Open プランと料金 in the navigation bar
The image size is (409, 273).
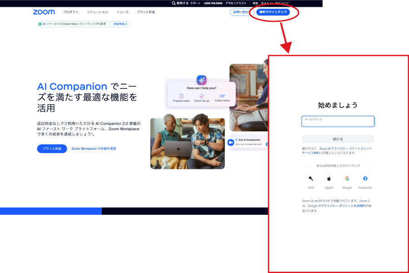click(146, 12)
